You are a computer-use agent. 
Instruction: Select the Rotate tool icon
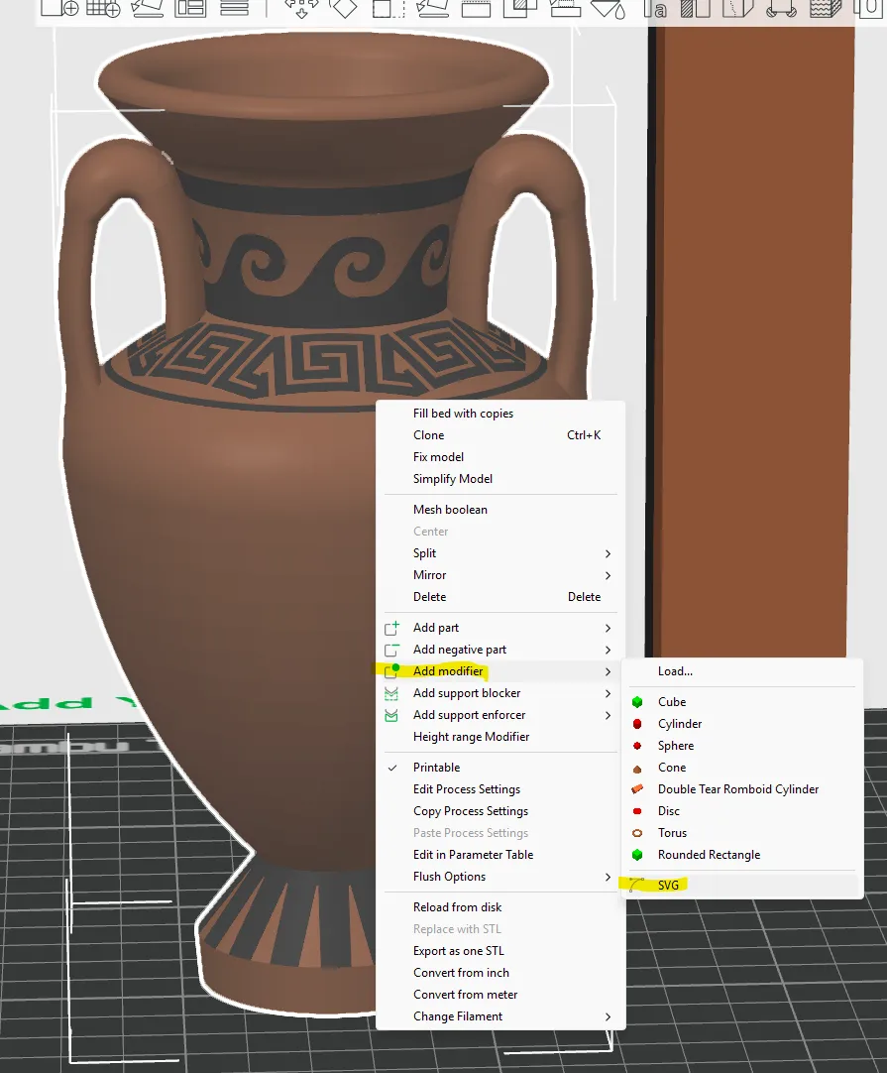coord(343,8)
